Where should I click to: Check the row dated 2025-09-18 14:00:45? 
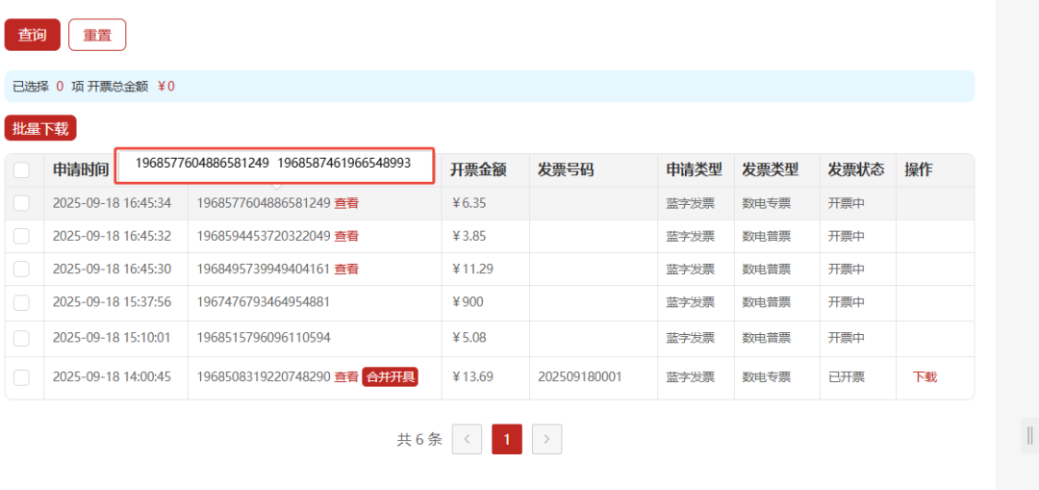click(x=22, y=377)
